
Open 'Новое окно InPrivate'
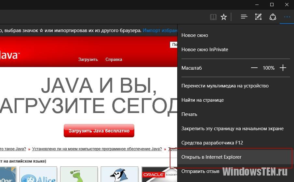(x=235, y=50)
